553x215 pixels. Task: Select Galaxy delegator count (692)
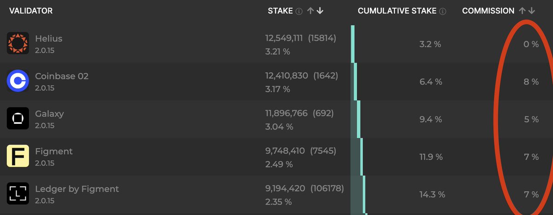(x=323, y=113)
